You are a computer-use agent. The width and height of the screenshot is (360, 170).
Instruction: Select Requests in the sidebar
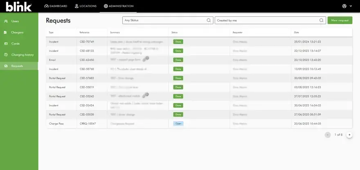pyautogui.click(x=19, y=66)
